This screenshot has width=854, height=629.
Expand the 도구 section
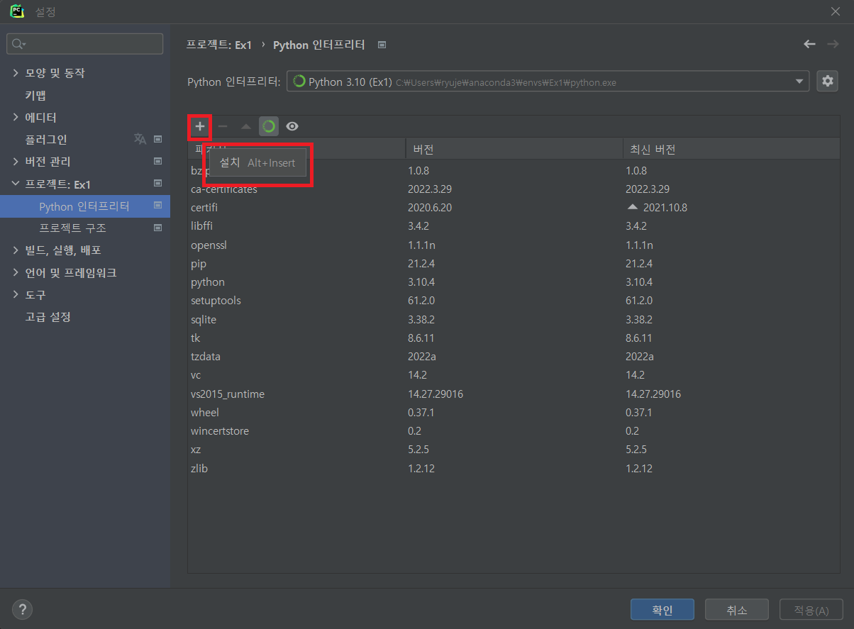point(16,294)
